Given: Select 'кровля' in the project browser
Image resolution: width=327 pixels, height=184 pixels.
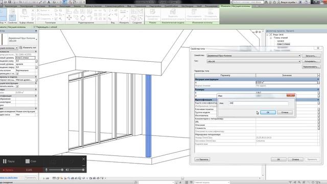Looking at the screenshot, I should tap(281, 41).
